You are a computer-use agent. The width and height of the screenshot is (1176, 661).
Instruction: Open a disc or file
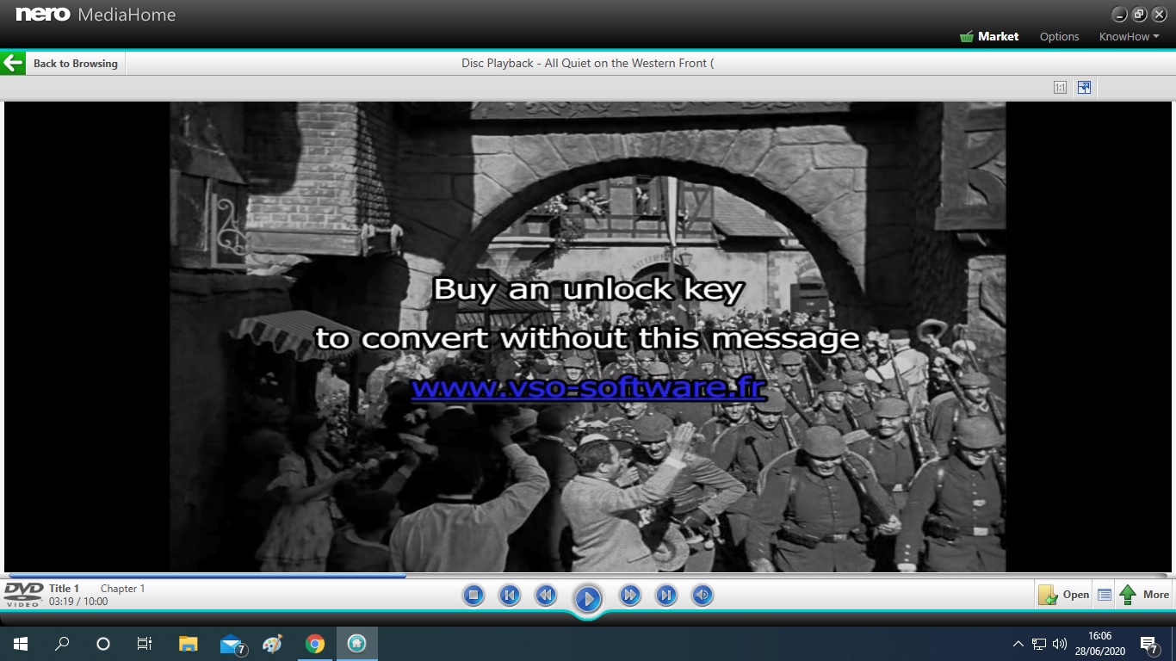(x=1063, y=595)
